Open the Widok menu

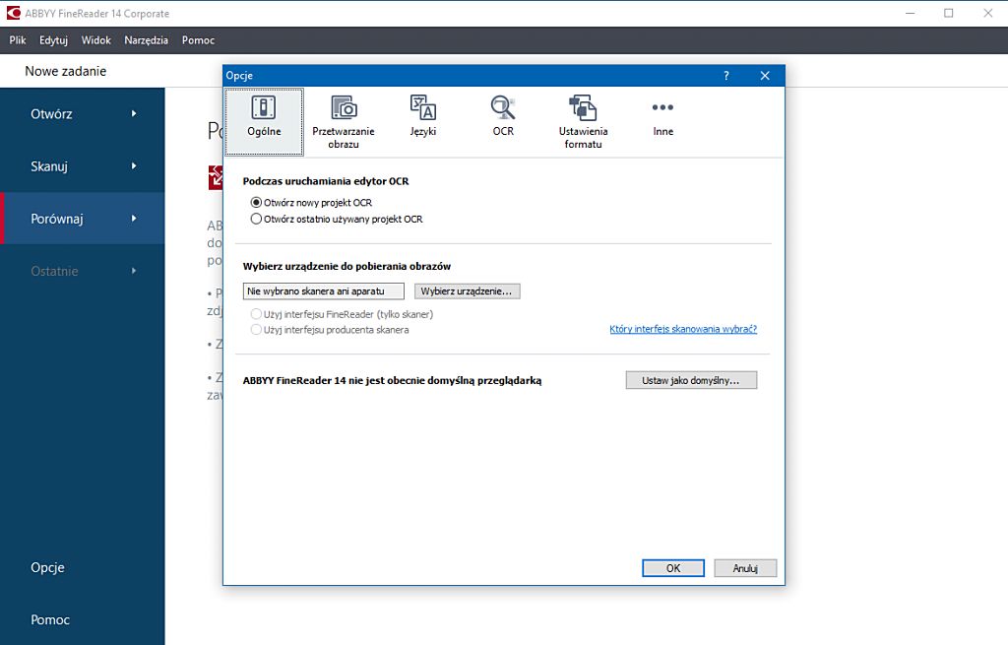(x=95, y=39)
